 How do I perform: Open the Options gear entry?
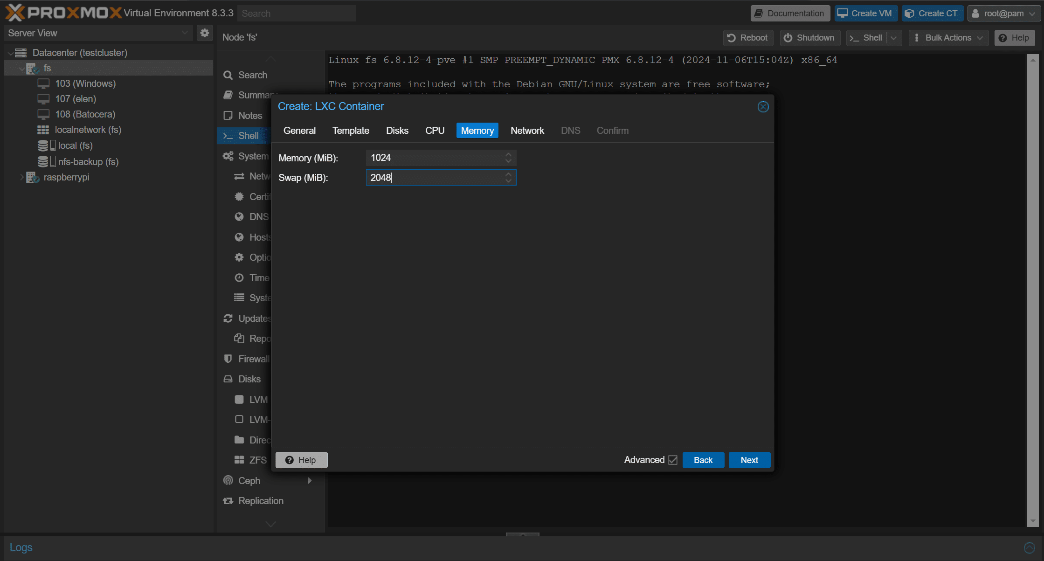(239, 257)
